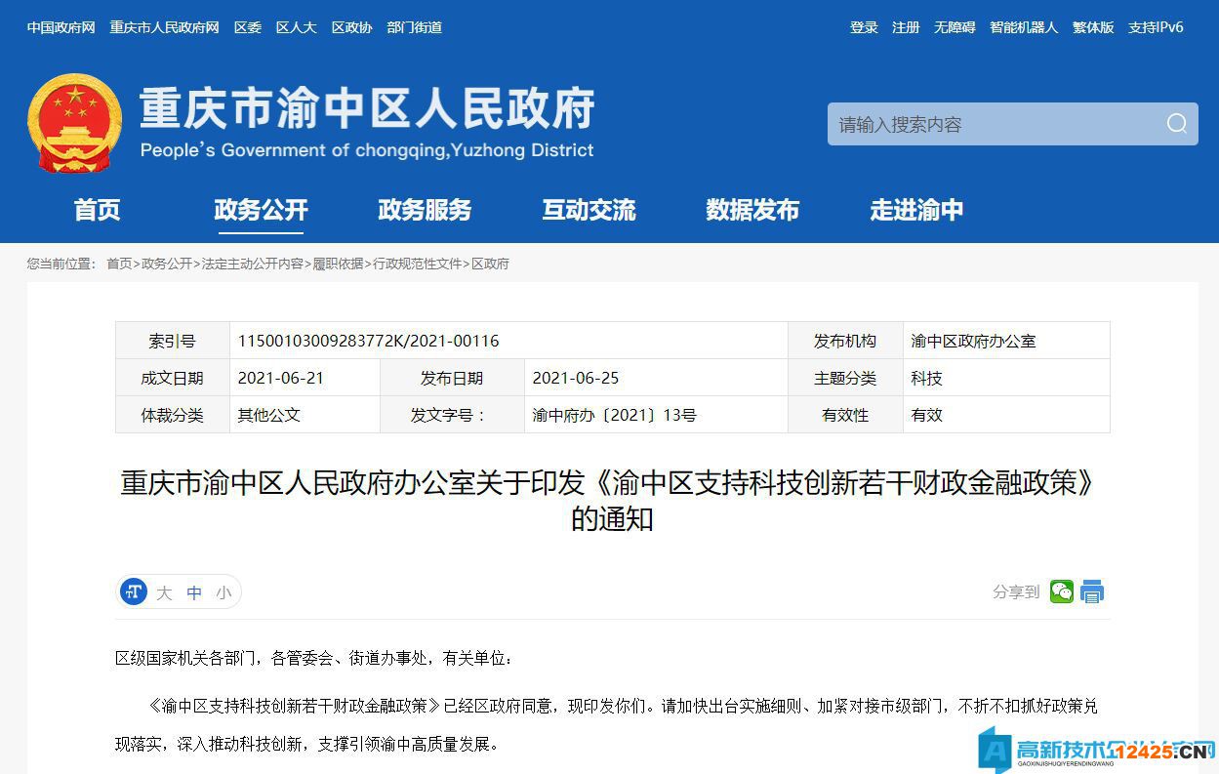
Task: Click the 繁体版 language option
Action: [1094, 27]
